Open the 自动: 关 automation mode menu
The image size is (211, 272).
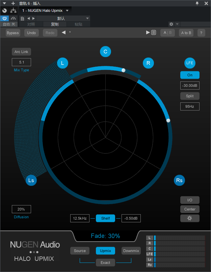click(x=9, y=24)
